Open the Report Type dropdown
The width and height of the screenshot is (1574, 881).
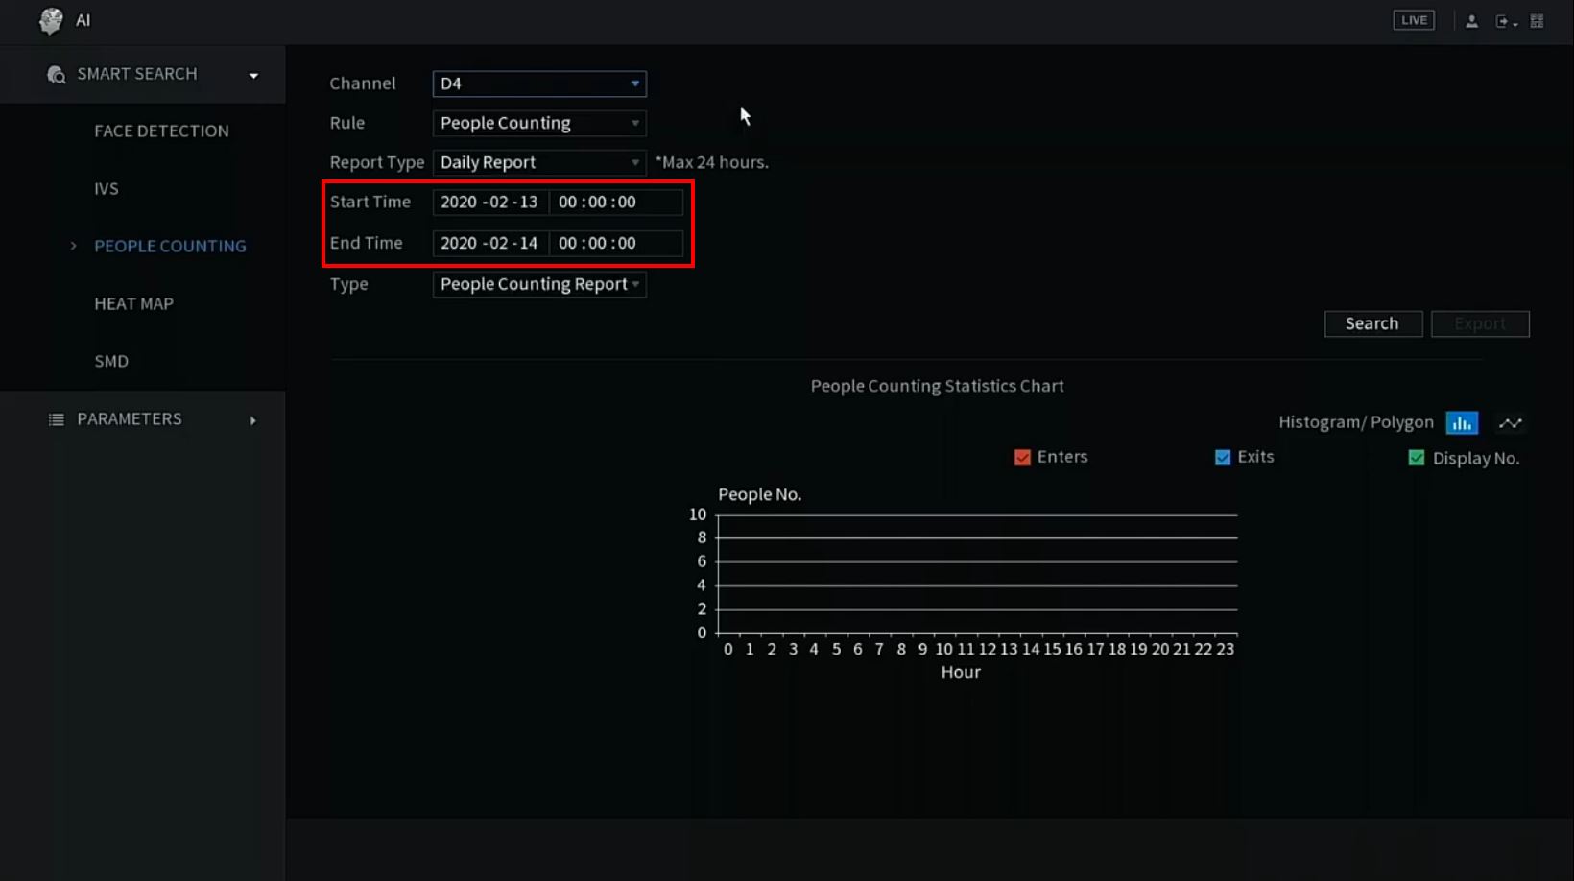click(x=539, y=162)
